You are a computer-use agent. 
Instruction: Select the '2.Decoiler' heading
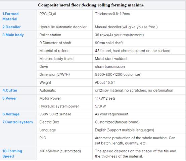click(11, 27)
